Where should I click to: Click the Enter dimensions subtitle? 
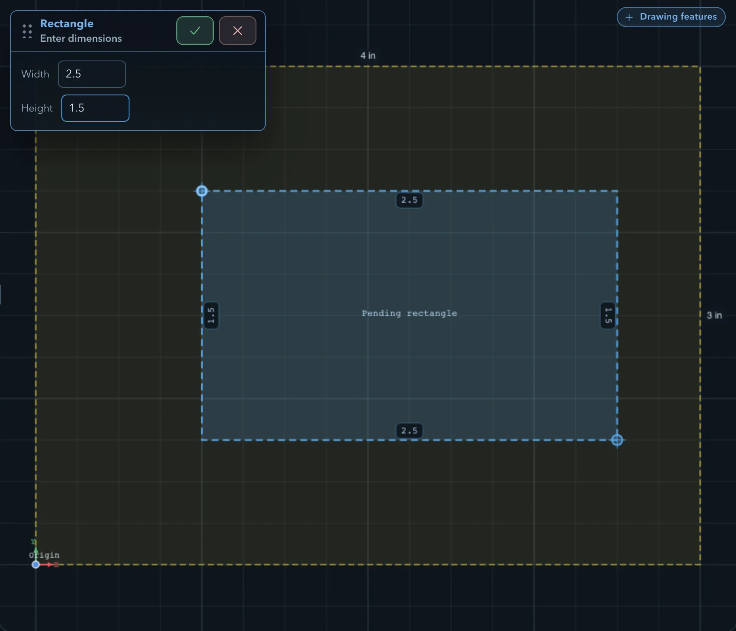coord(81,38)
